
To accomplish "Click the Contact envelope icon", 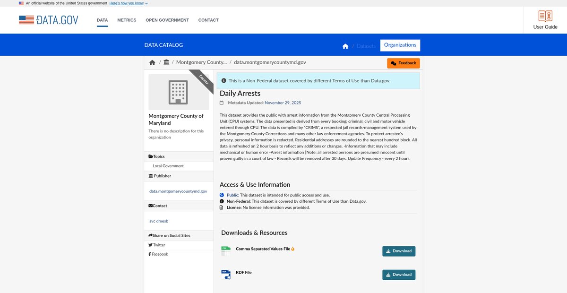I will [151, 206].
